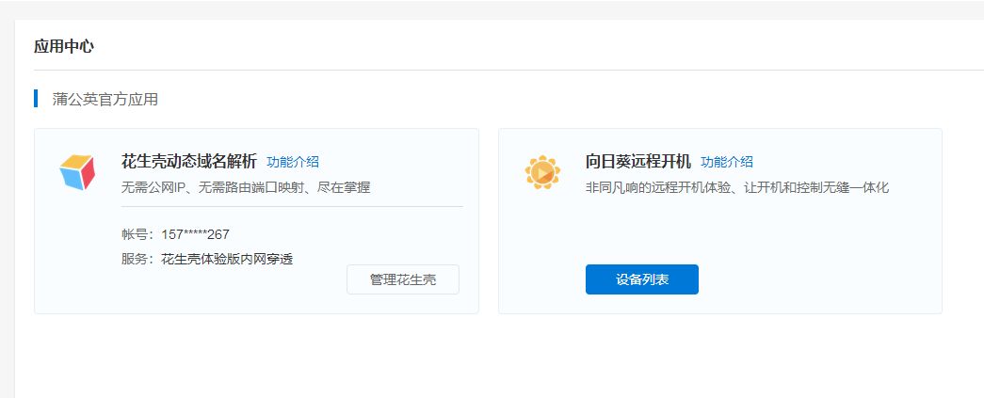Open 功能介绍 link for 花生壳动态域名解析
The width and height of the screenshot is (984, 398).
pos(293,162)
